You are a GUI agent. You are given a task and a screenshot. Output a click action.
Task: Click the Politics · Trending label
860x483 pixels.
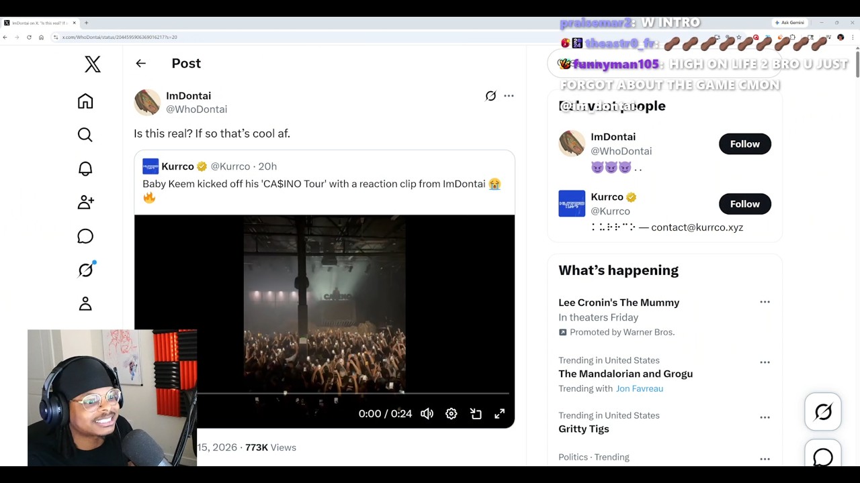(x=594, y=457)
